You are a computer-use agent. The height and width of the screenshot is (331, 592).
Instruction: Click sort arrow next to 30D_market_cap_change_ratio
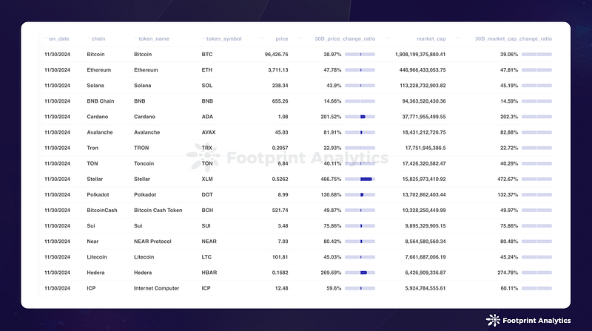click(458, 38)
